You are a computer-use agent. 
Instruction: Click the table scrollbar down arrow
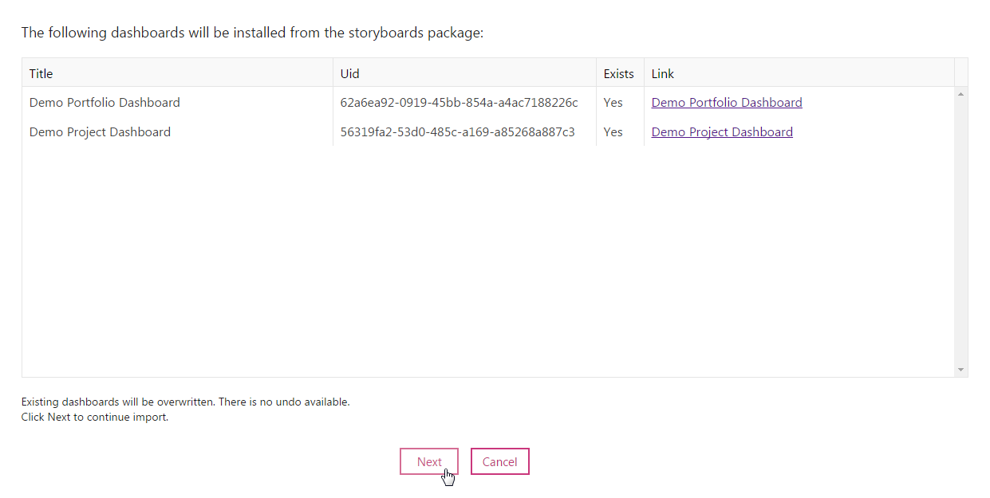pyautogui.click(x=960, y=370)
